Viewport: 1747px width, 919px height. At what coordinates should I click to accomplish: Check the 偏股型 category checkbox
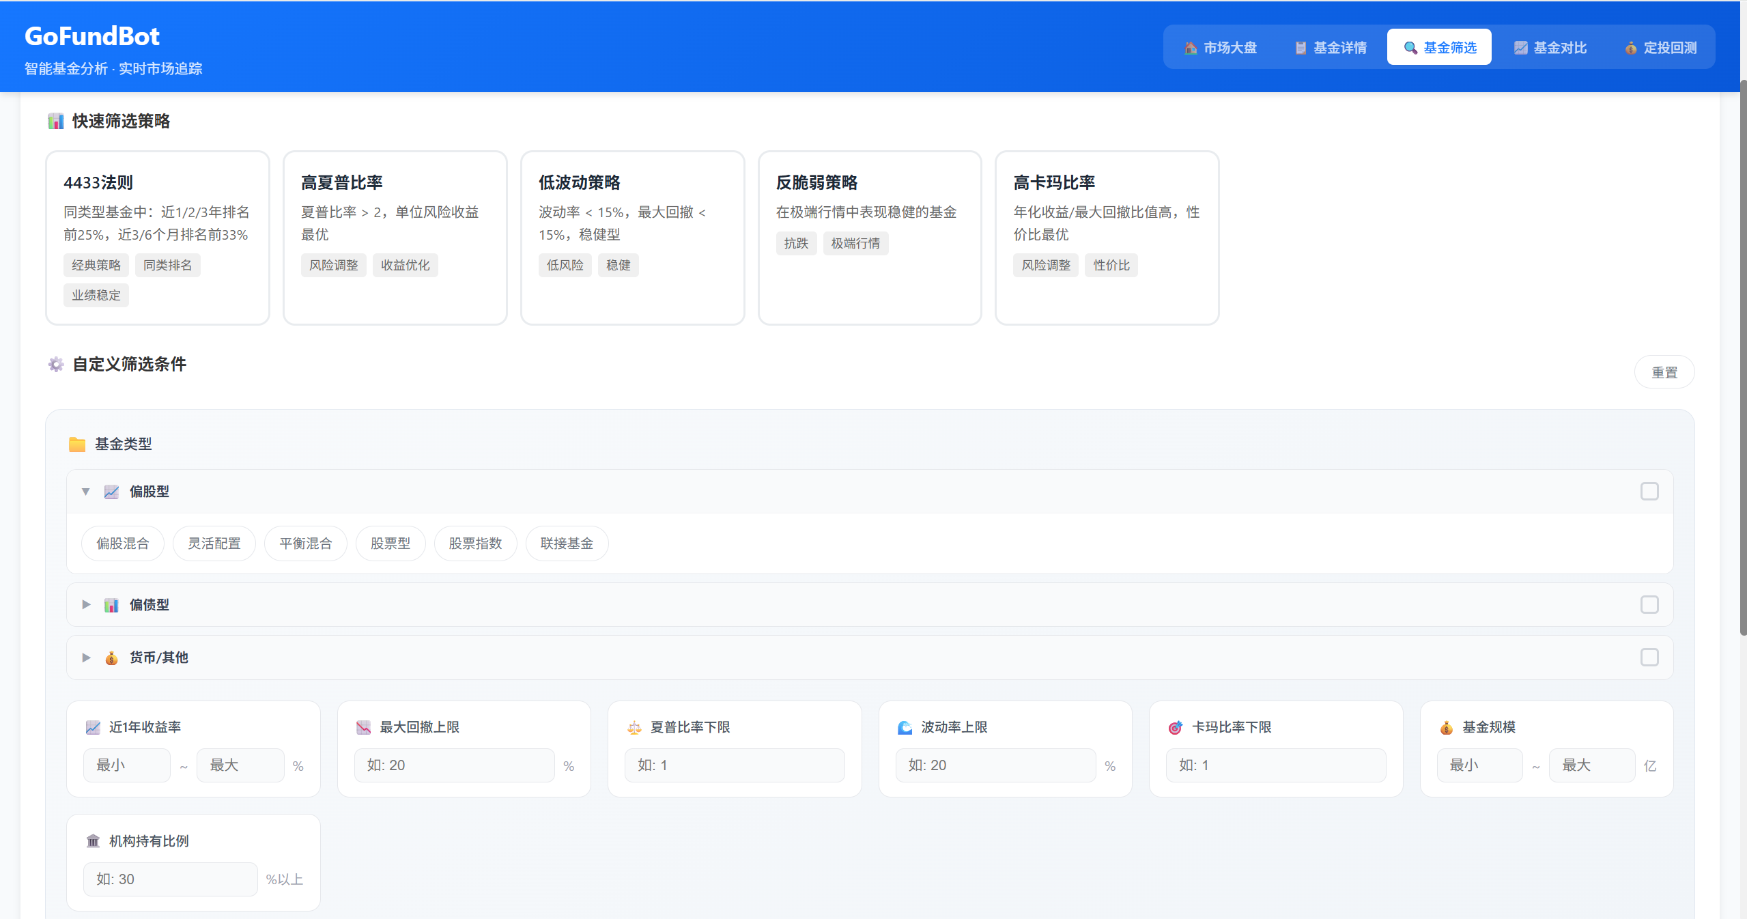coord(1649,492)
